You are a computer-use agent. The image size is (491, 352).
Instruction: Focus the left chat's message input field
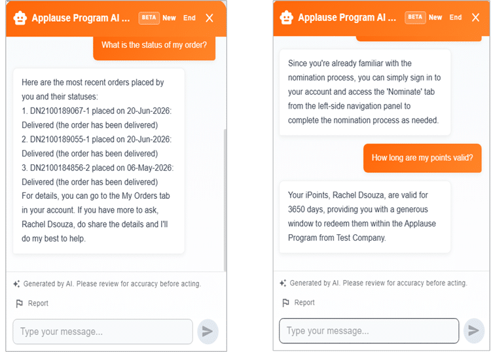click(103, 332)
